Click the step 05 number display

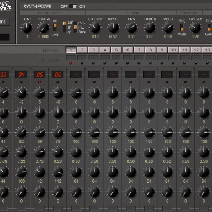[x=40, y=75]
